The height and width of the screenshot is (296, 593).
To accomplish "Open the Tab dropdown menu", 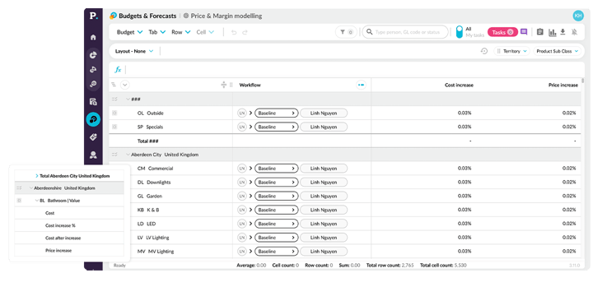I will click(x=157, y=32).
